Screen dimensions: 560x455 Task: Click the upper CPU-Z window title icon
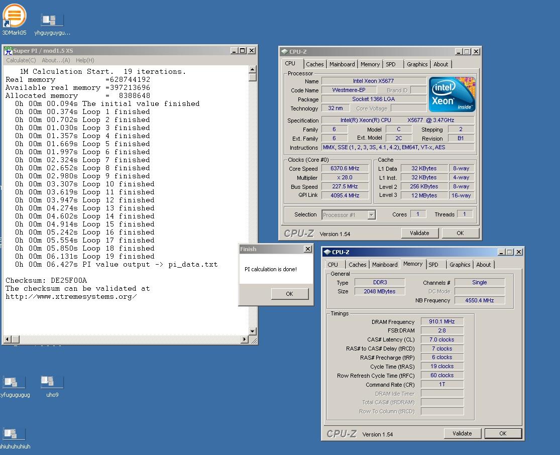point(285,51)
